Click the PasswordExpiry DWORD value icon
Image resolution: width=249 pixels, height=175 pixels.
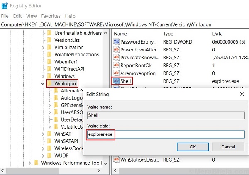coord(116,42)
